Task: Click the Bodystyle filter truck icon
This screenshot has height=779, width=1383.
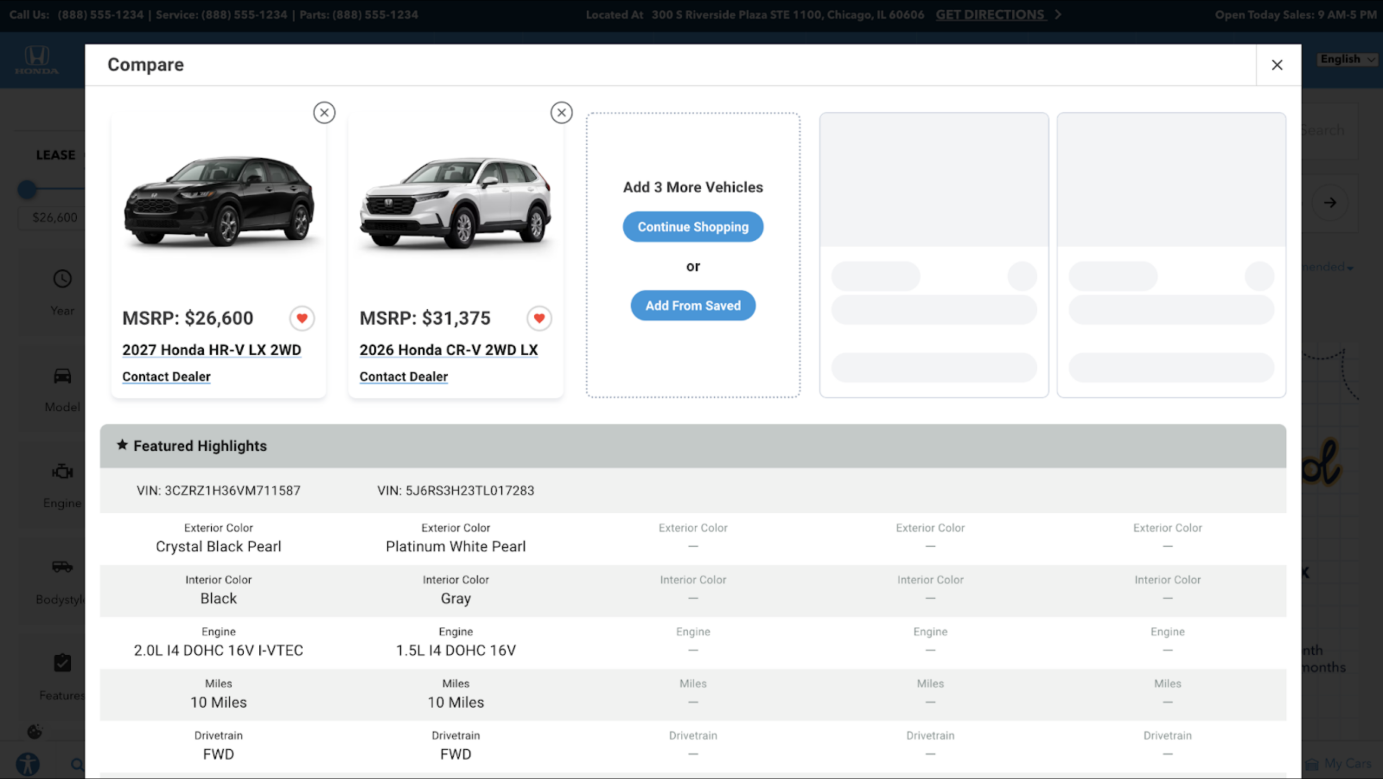Action: pos(62,566)
